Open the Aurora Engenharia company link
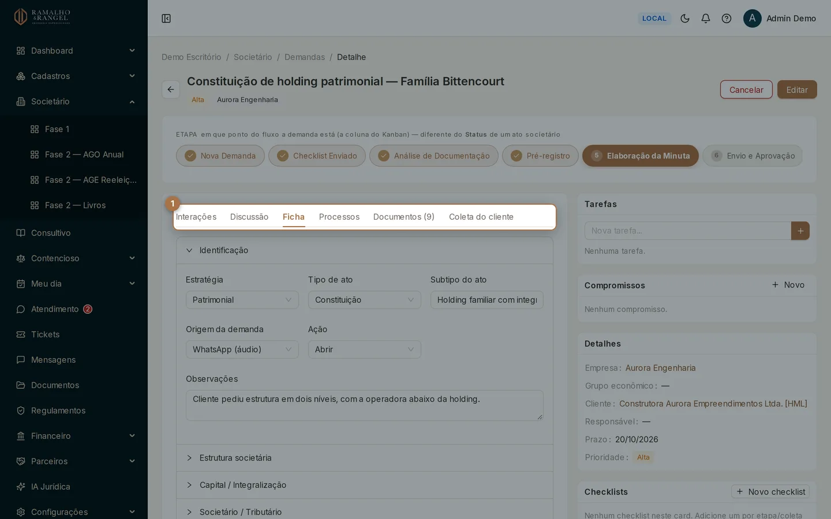 660,368
